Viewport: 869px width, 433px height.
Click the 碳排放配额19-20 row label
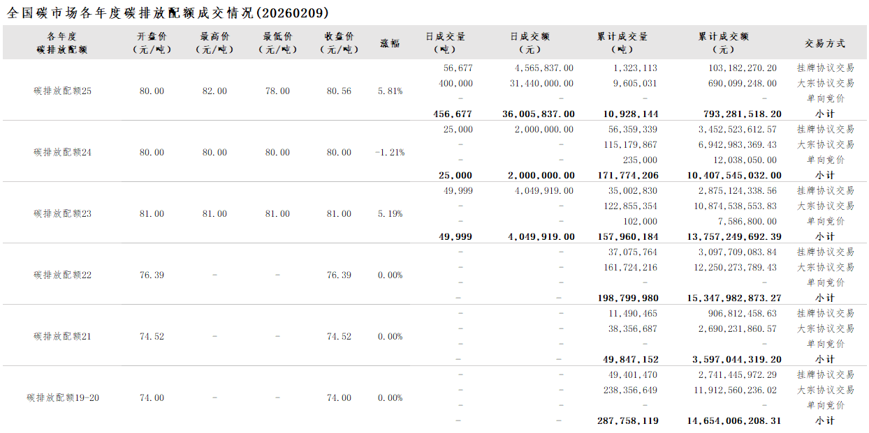[x=63, y=398]
